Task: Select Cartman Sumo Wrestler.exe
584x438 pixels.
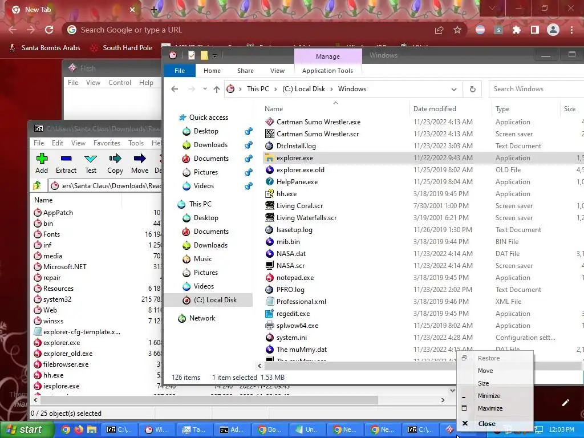Action: [x=318, y=122]
